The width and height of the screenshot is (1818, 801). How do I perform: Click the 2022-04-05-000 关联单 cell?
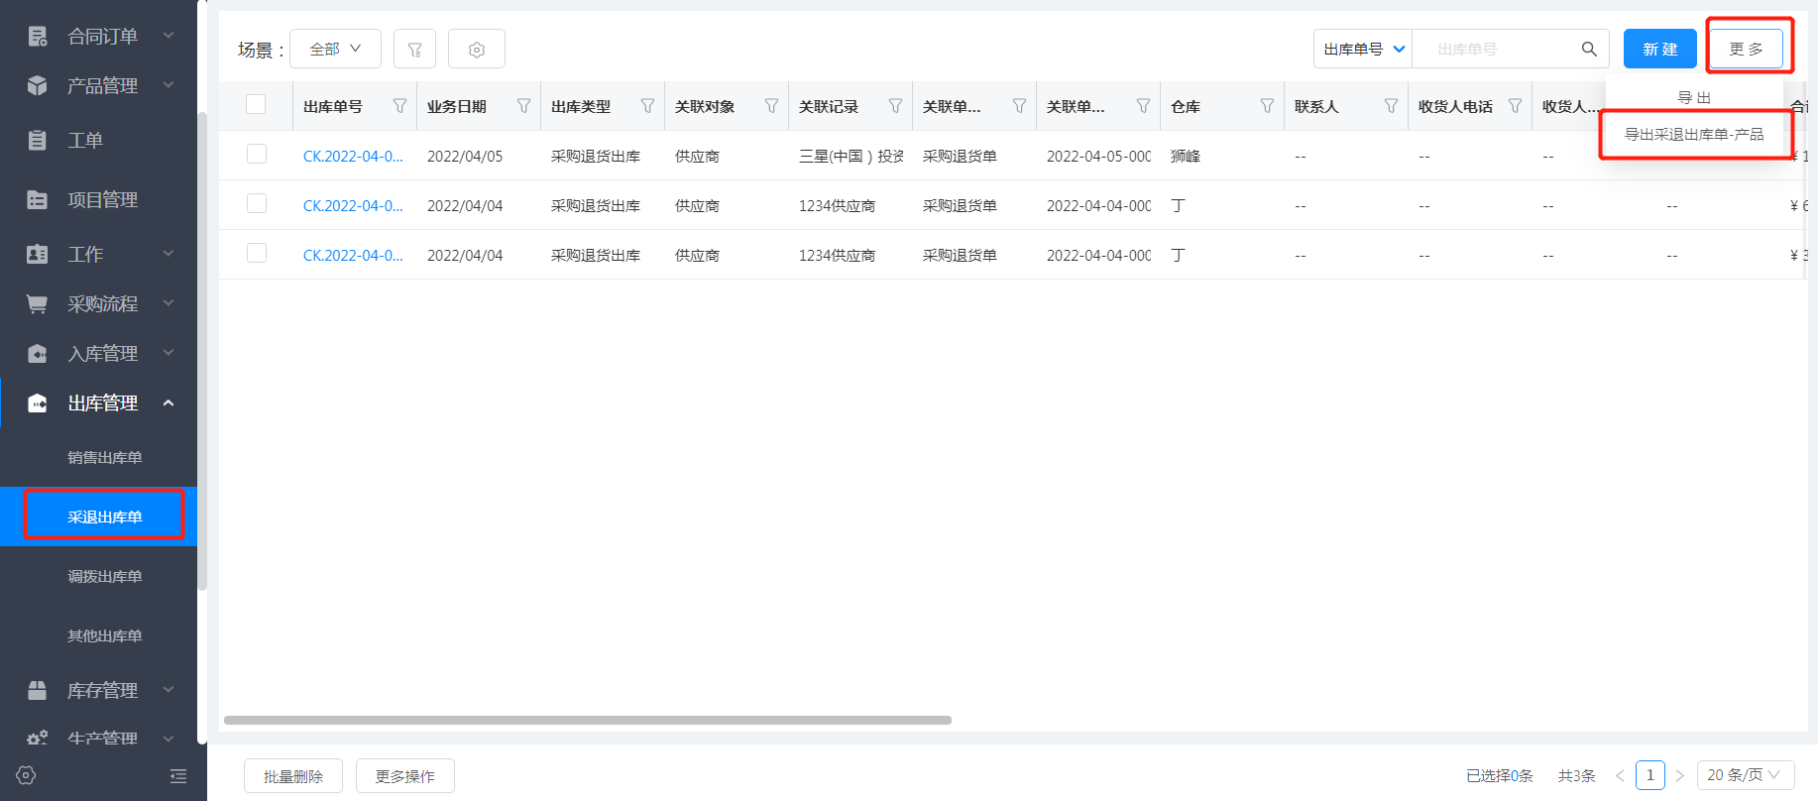pyautogui.click(x=1099, y=157)
